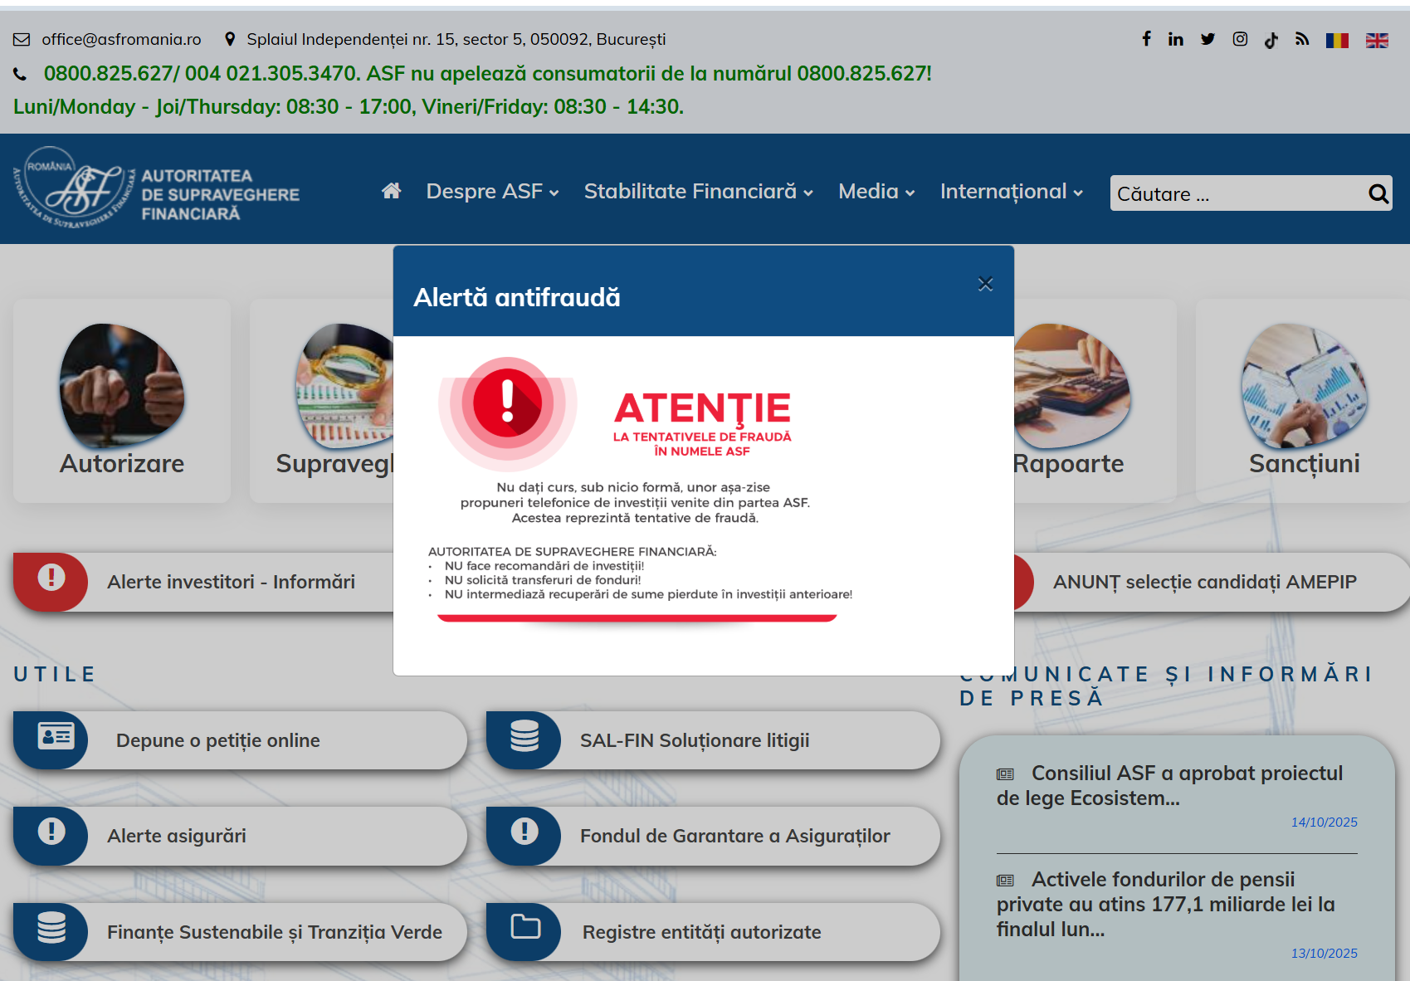The image size is (1410, 981).
Task: Expand the Stabilitate Financiară dropdown
Action: [x=698, y=192]
